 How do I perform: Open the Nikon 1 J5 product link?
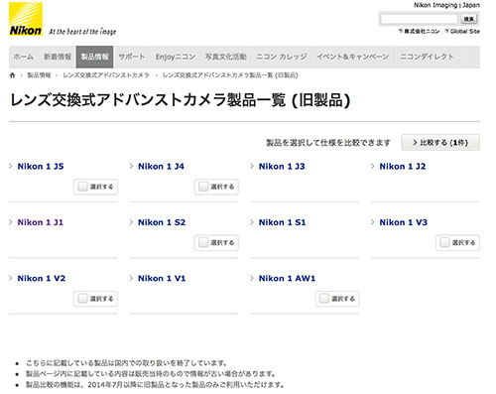41,167
